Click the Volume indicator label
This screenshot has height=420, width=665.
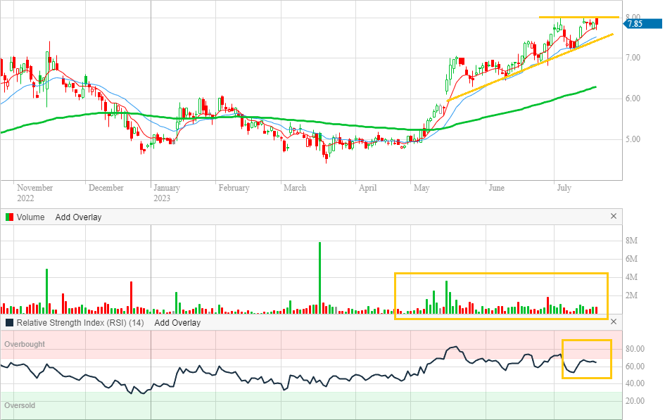(x=30, y=217)
